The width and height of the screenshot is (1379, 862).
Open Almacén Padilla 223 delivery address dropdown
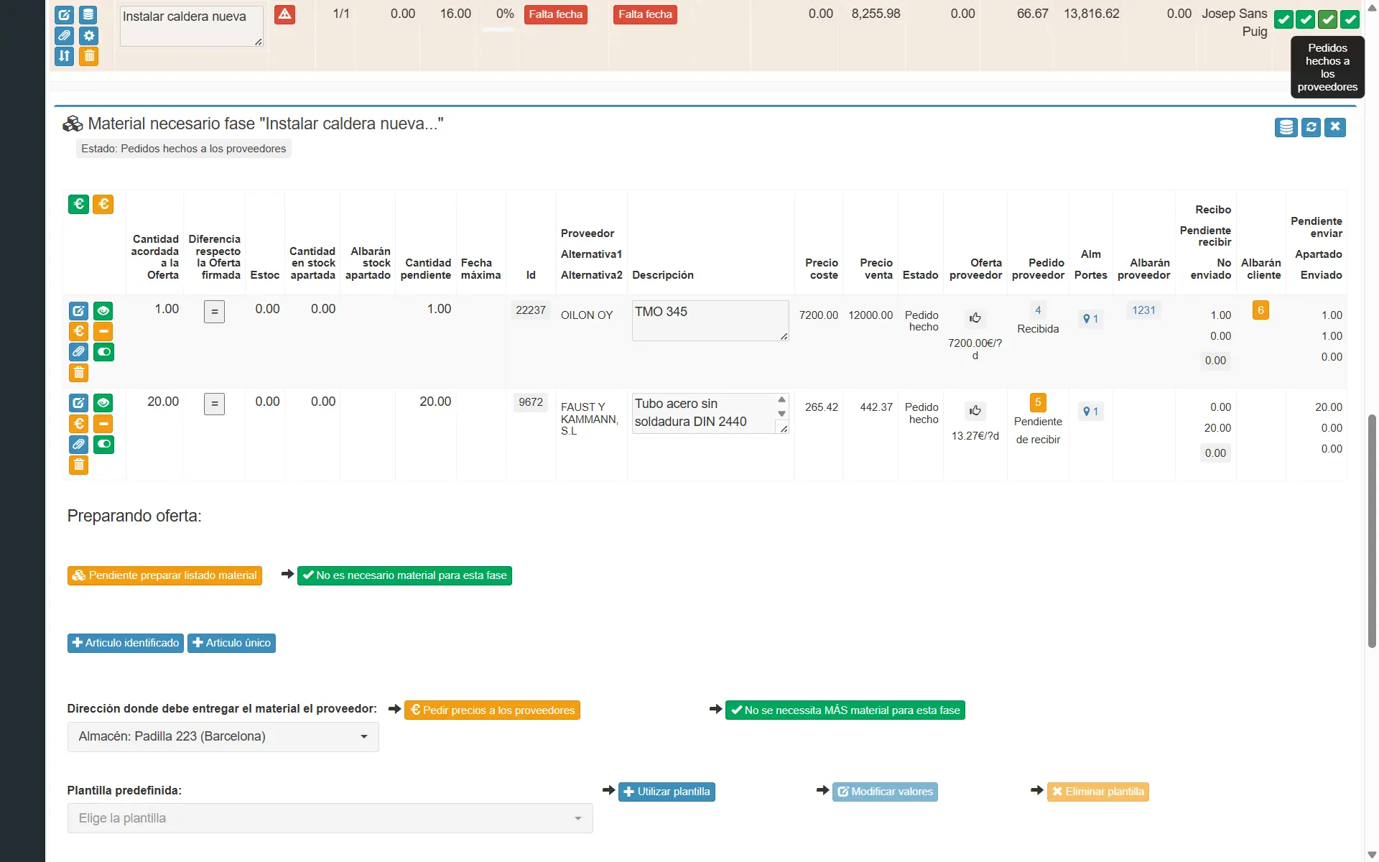(x=223, y=736)
